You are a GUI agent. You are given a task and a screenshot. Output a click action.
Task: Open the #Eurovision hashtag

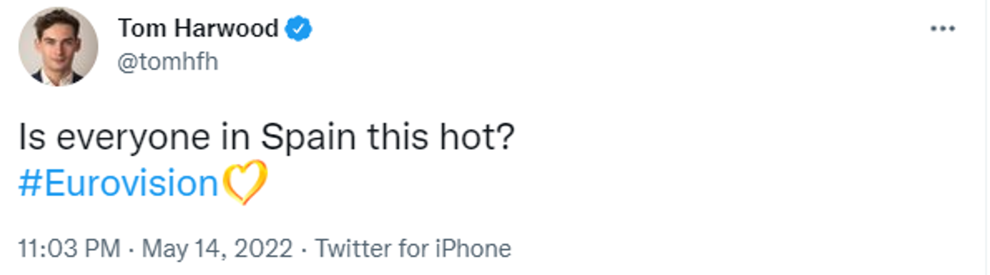point(118,183)
